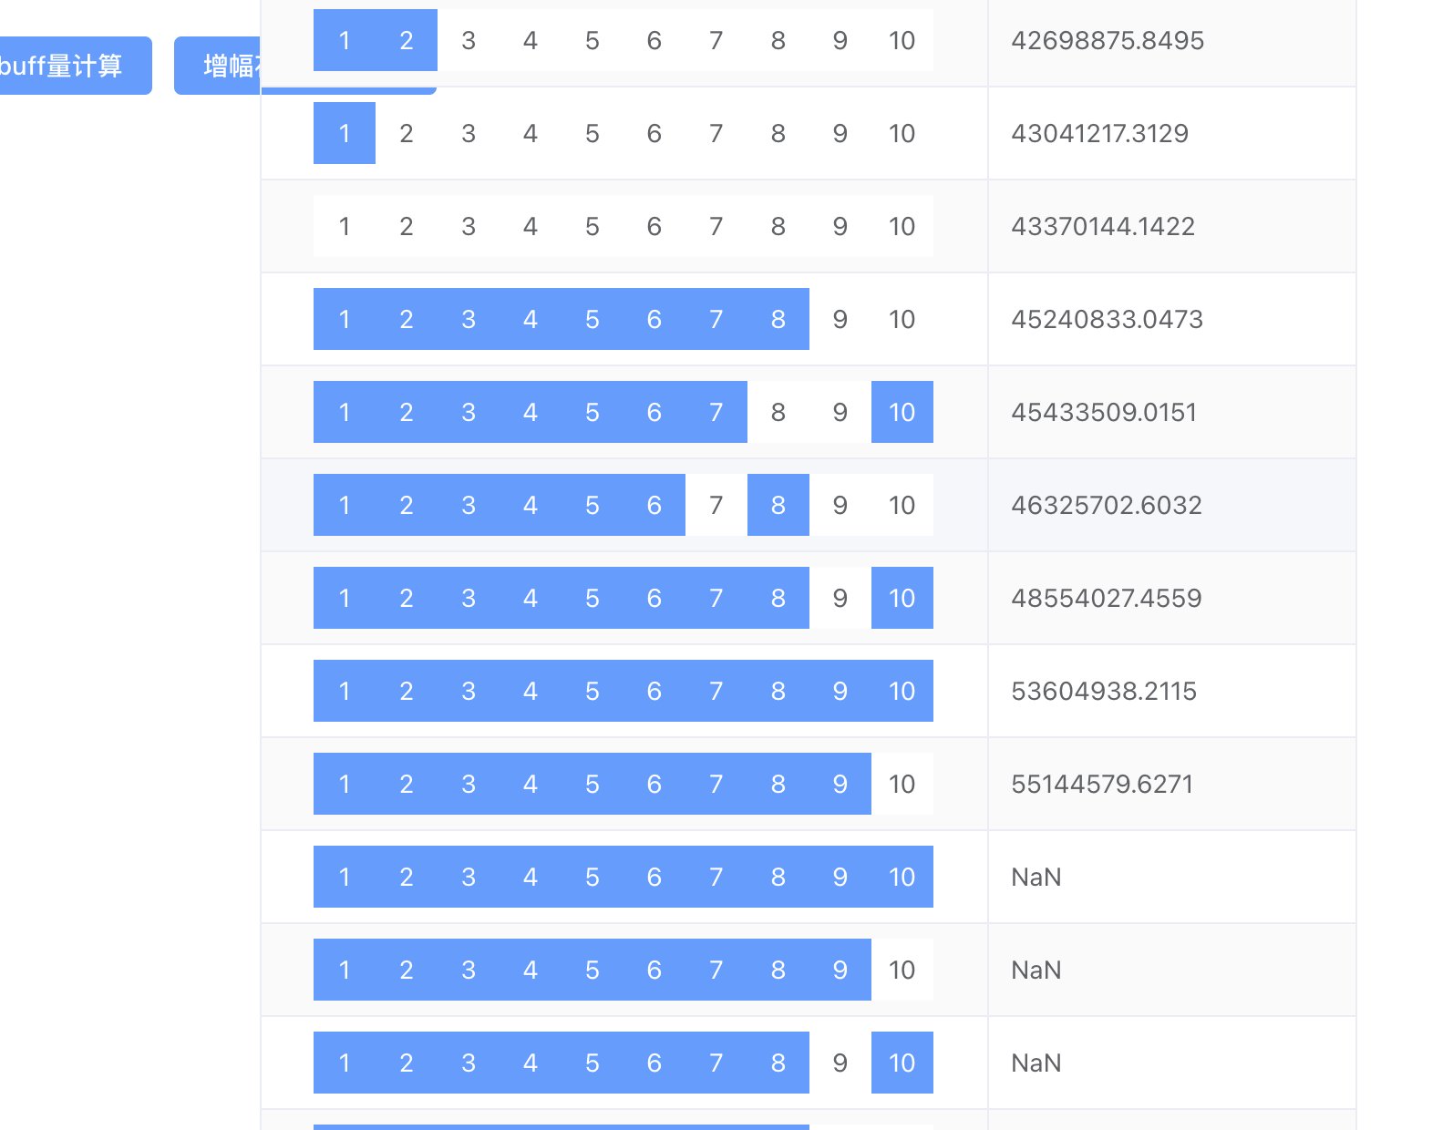Viewport: 1453px width, 1130px height.
Task: Select number 10 in the 43370144.1422 row
Action: pos(902,226)
